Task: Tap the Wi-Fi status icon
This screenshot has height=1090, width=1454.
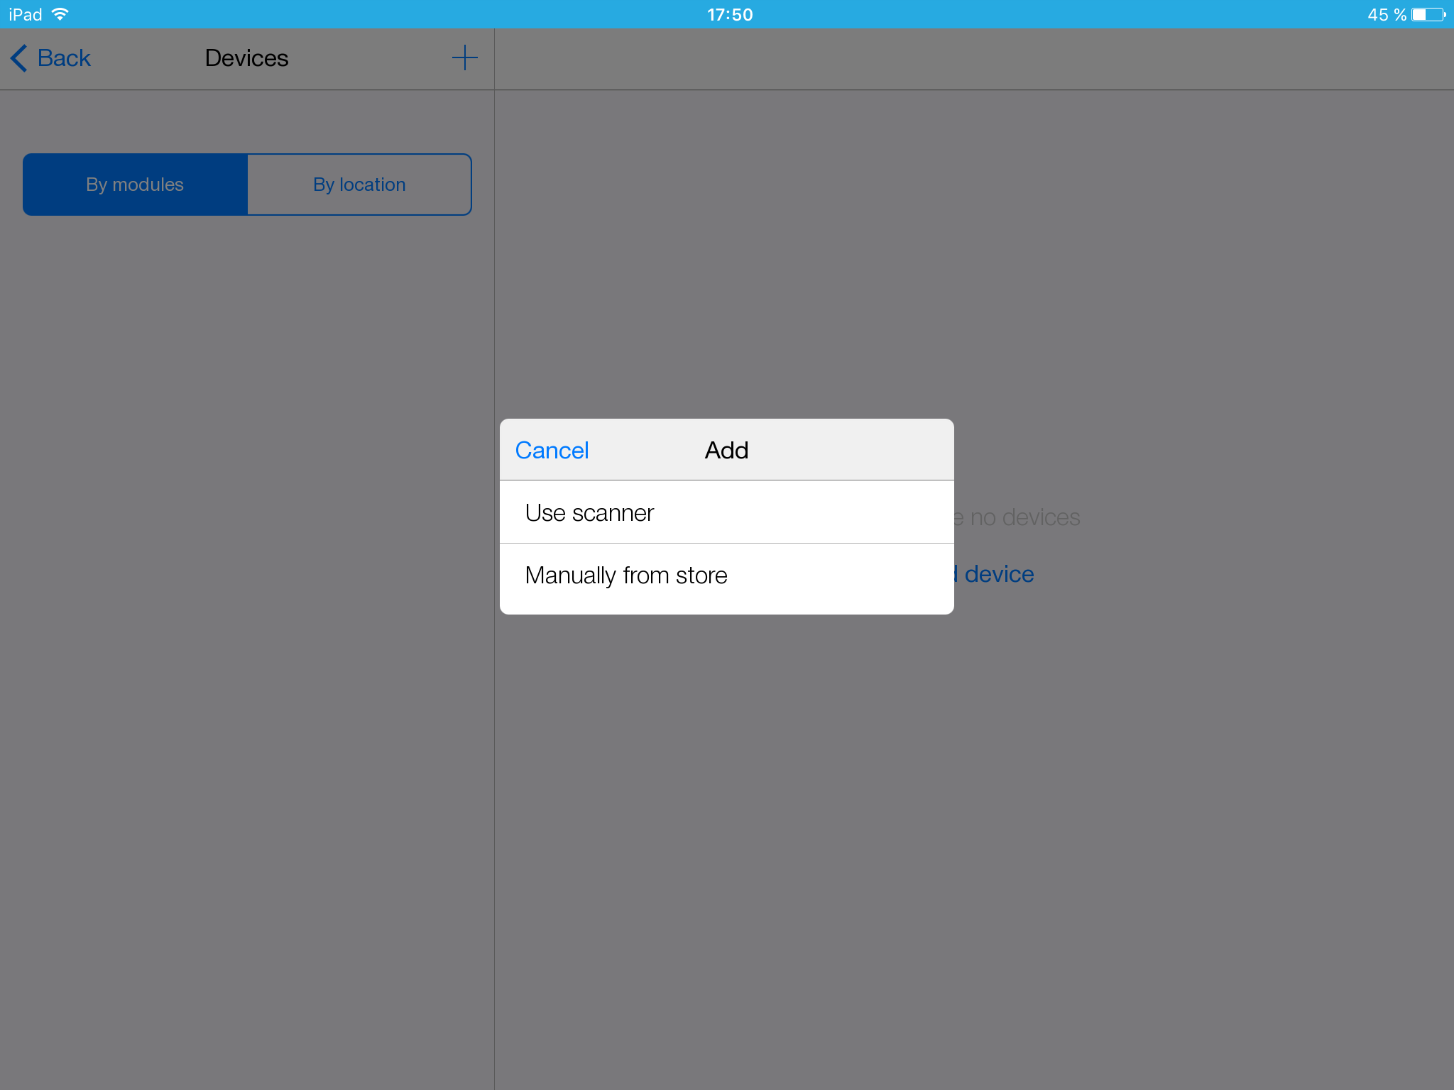Action: 61,14
